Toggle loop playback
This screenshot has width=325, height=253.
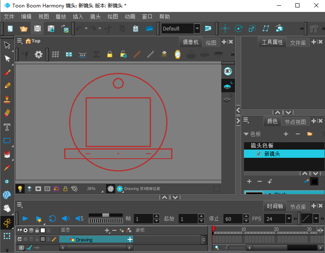52,218
